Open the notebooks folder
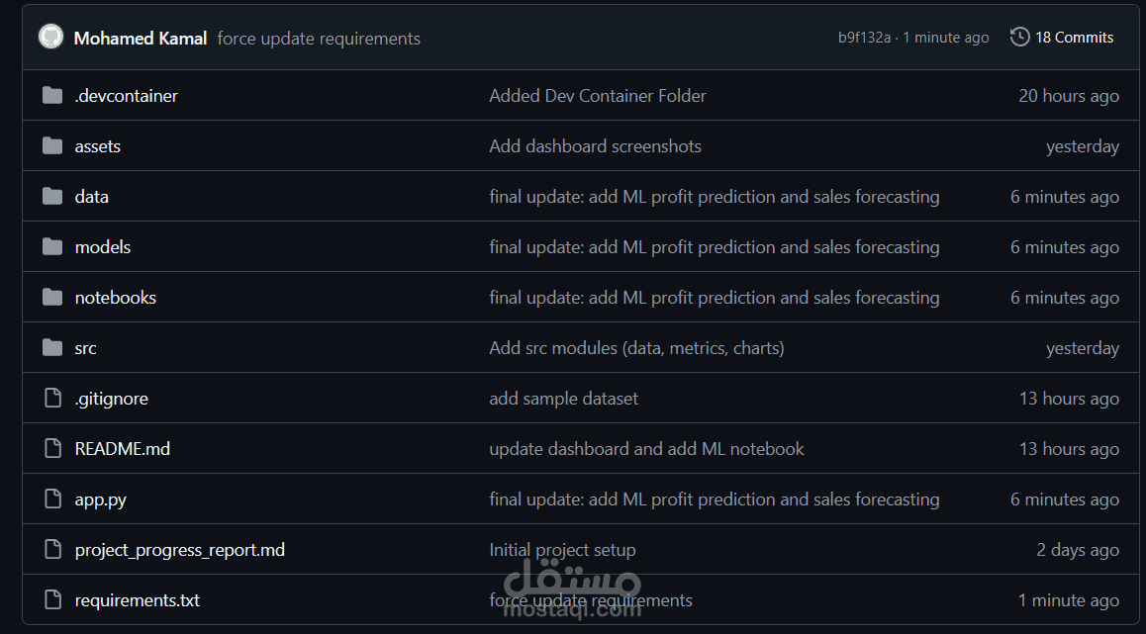The image size is (1146, 634). tap(116, 298)
